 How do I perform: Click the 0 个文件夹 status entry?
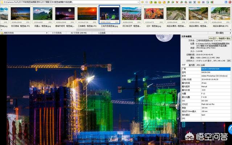[57, 33]
